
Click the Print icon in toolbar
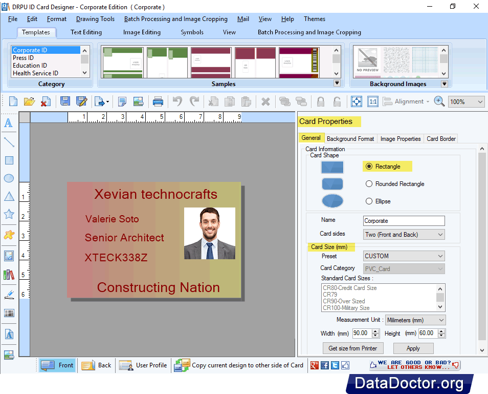[x=158, y=101]
